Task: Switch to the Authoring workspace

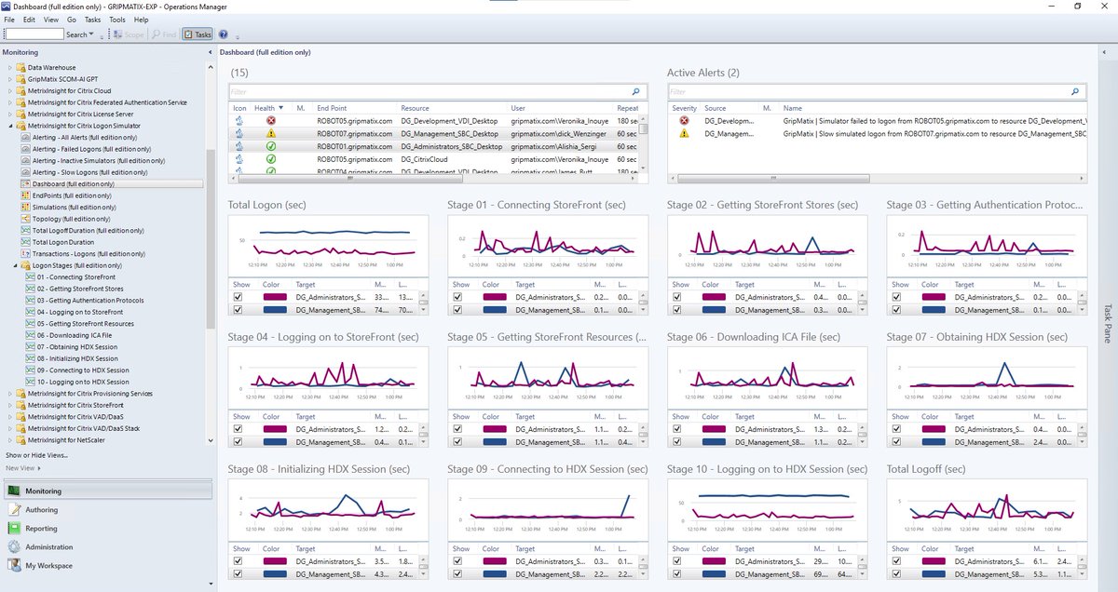Action: (x=42, y=510)
